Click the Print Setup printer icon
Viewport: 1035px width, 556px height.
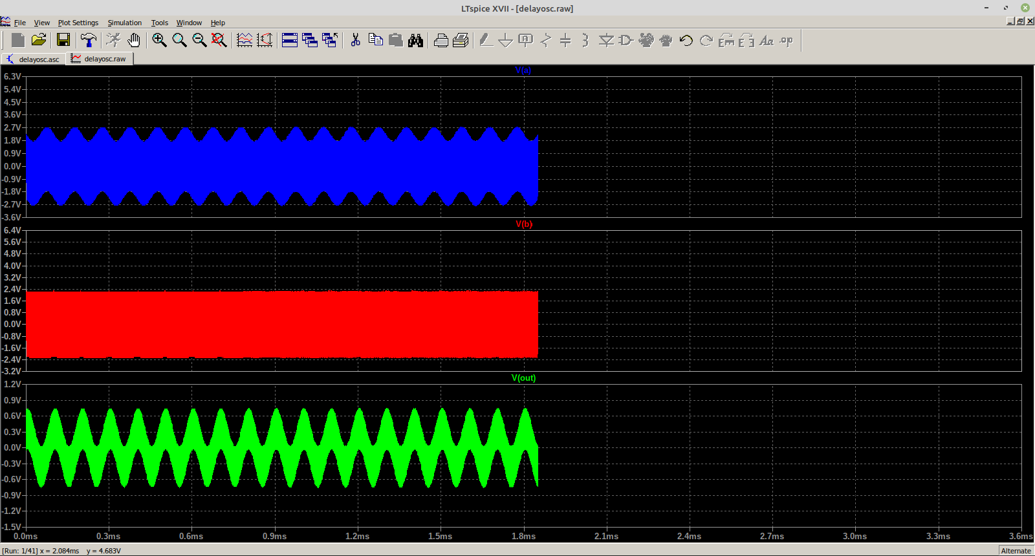pyautogui.click(x=441, y=40)
